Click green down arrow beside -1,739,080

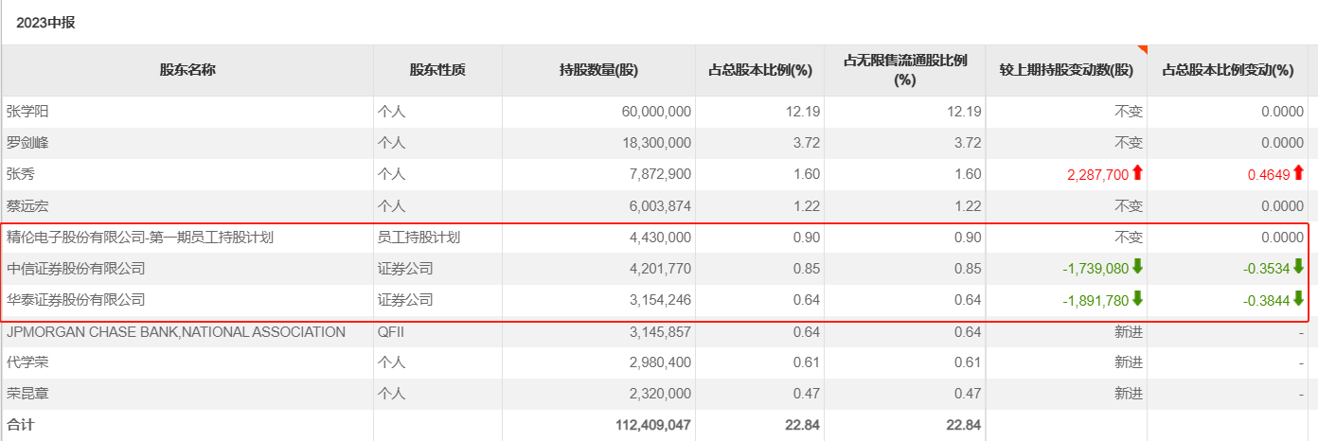1137,268
